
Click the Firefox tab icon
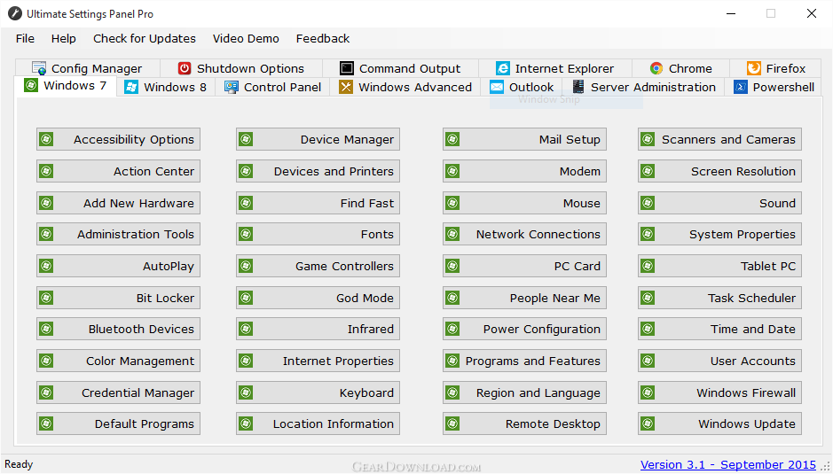click(x=754, y=68)
